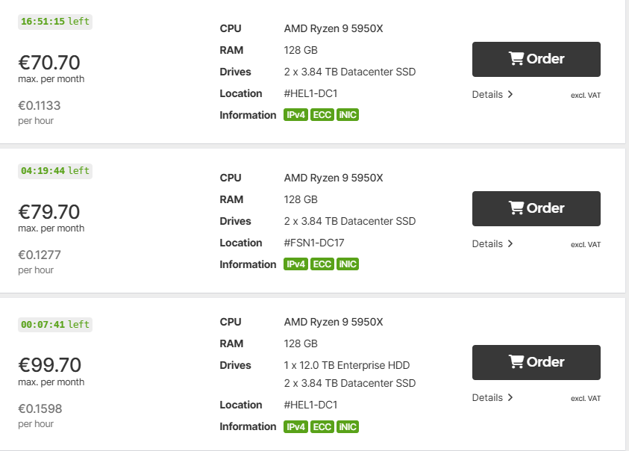Image resolution: width=629 pixels, height=451 pixels.
Task: Expand Details chevron for €70.70 server
Action: (x=510, y=94)
